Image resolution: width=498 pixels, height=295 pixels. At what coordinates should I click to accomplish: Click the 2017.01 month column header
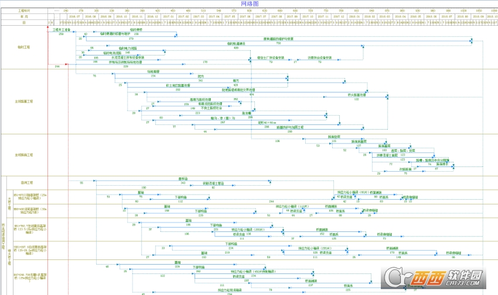point(169,16)
